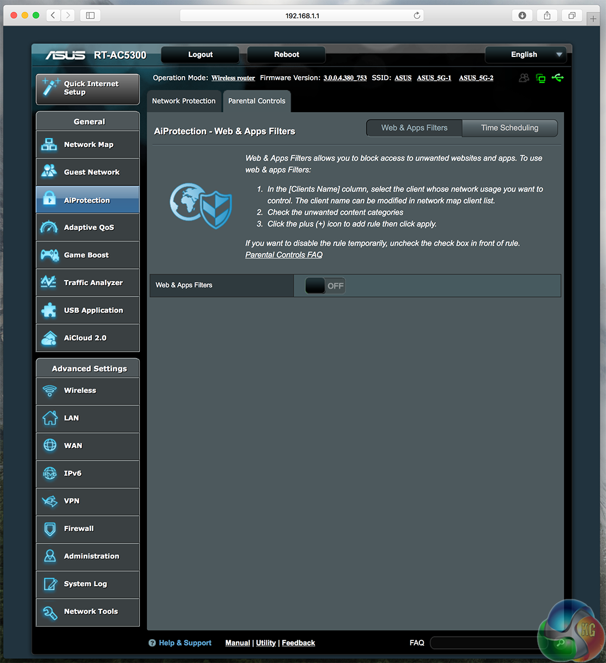606x663 pixels.
Task: Turn on Web & Apps Filters switch
Action: pyautogui.click(x=325, y=286)
